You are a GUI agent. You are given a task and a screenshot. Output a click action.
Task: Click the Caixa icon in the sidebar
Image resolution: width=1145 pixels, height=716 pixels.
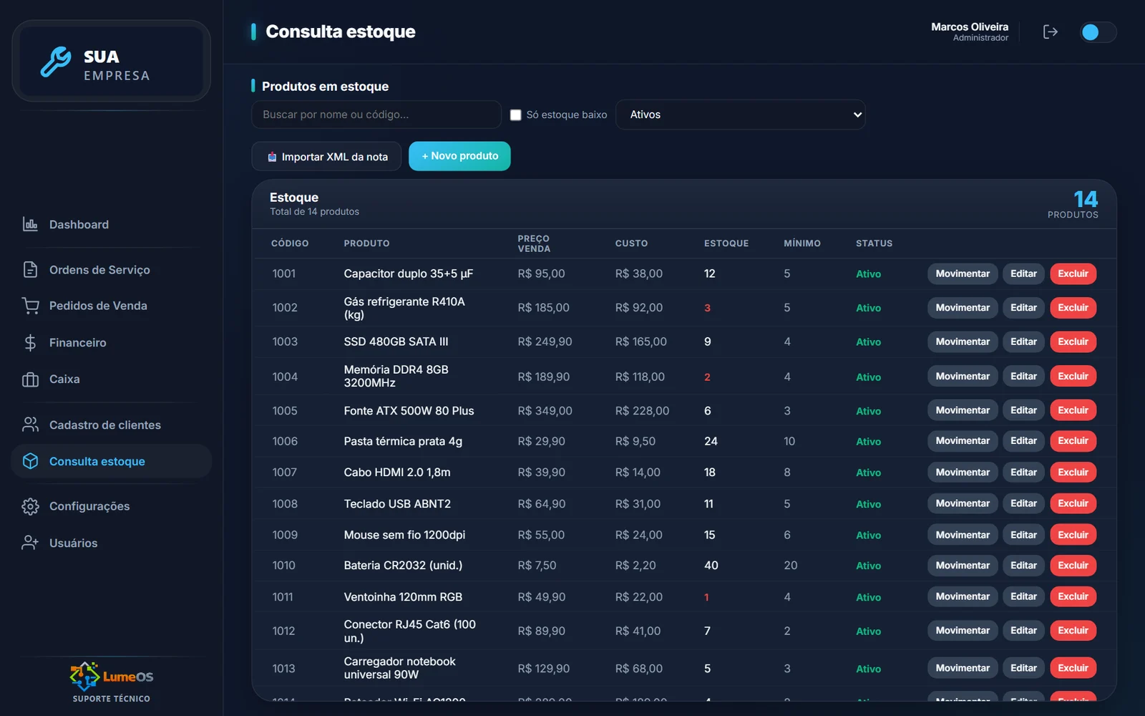point(30,379)
